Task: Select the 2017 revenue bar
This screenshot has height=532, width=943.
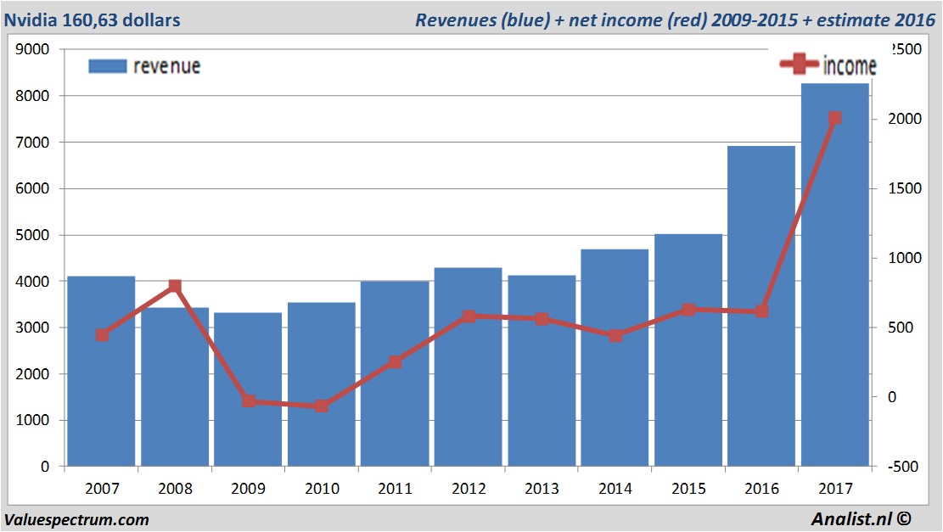Action: [x=834, y=275]
